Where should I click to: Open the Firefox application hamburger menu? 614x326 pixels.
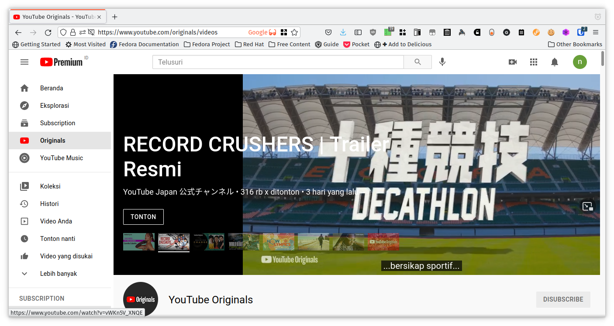tap(596, 32)
